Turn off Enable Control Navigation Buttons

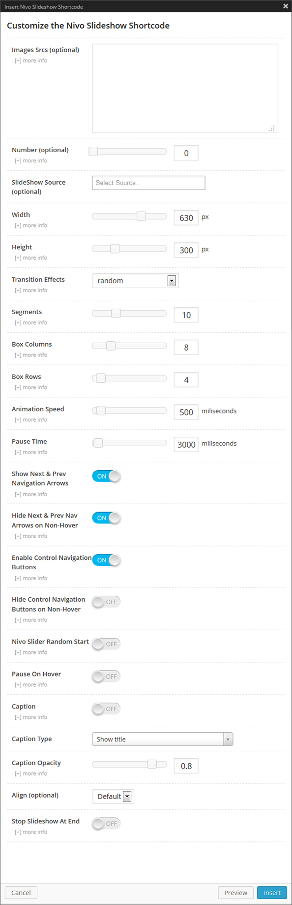106,560
